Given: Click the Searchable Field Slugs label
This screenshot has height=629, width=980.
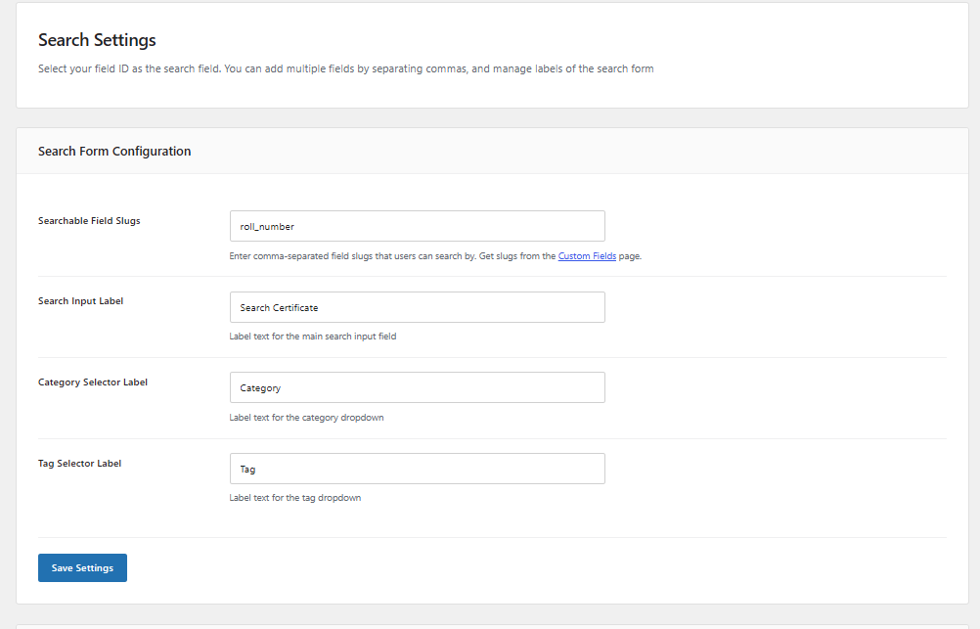Looking at the screenshot, I should click(89, 221).
